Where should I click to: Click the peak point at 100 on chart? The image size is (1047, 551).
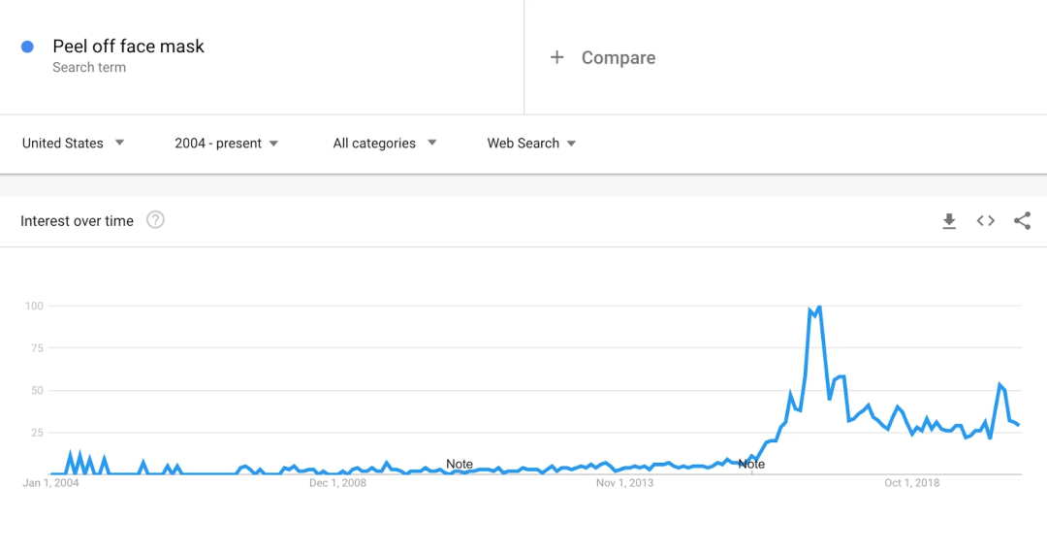[818, 307]
